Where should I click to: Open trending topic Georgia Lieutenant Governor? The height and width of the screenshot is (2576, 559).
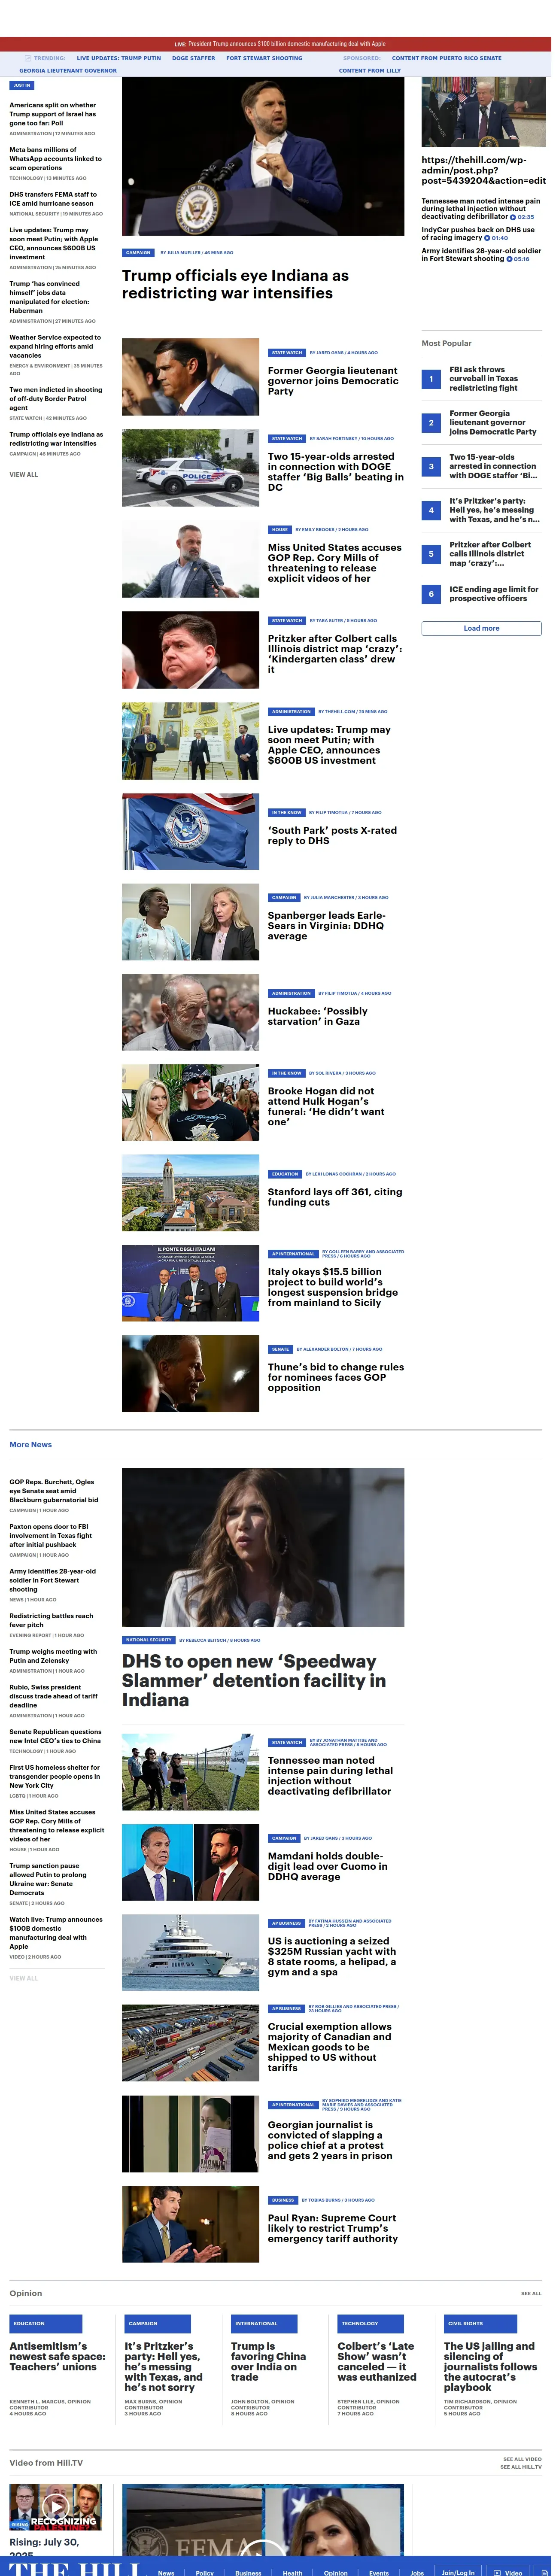68,71
